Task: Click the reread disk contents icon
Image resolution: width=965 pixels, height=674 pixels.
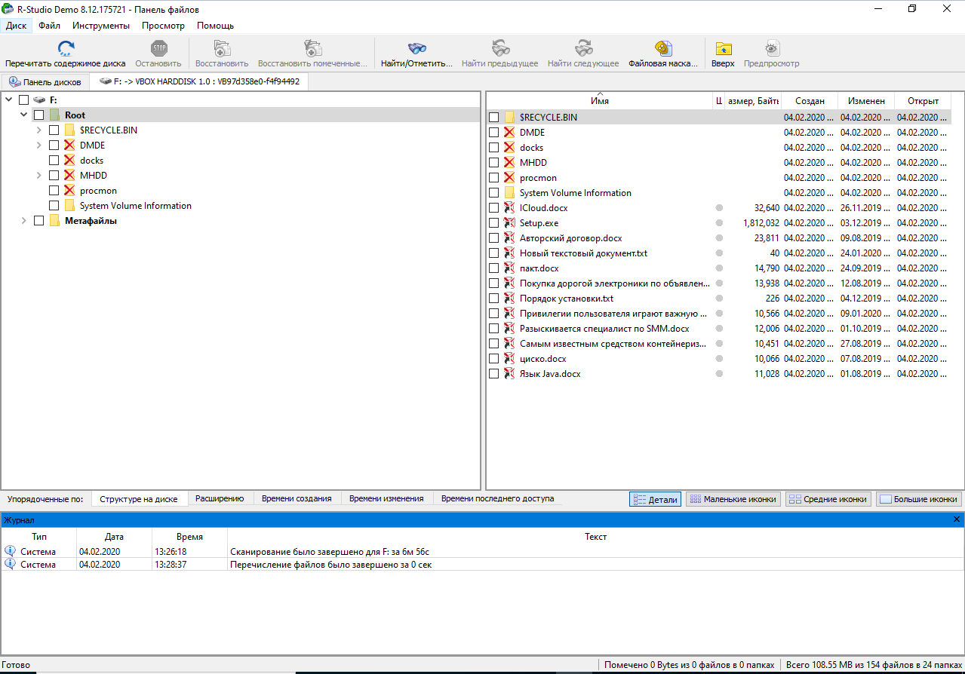Action: click(66, 49)
